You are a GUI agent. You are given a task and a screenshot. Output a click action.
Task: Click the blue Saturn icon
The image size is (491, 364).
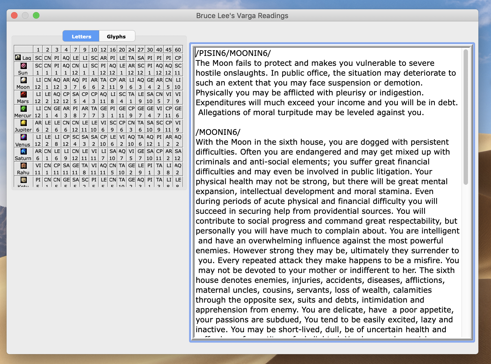click(x=24, y=151)
